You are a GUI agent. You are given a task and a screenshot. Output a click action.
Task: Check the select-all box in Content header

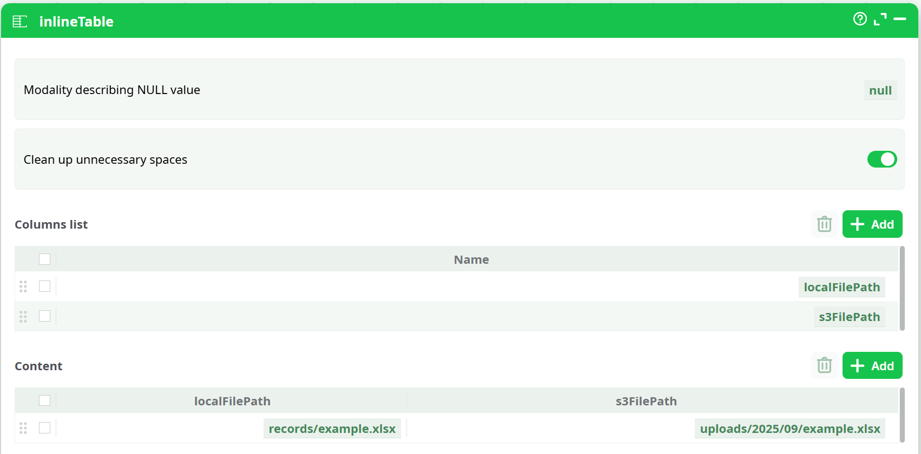[45, 400]
